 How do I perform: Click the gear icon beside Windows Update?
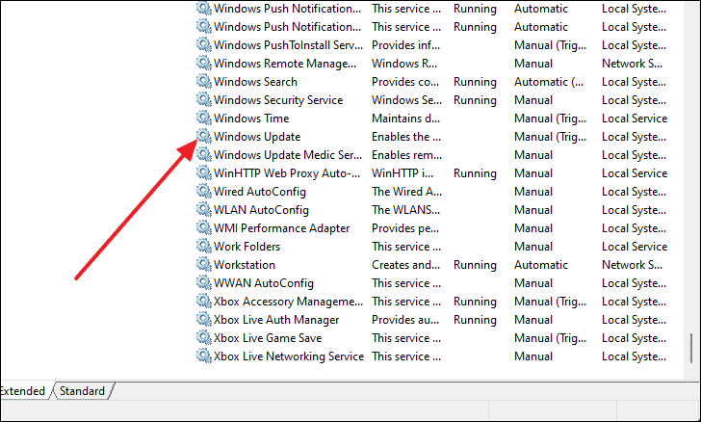(204, 136)
